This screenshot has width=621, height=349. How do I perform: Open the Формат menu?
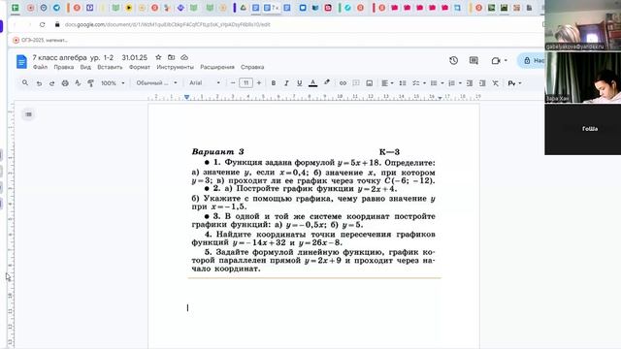[x=140, y=67]
